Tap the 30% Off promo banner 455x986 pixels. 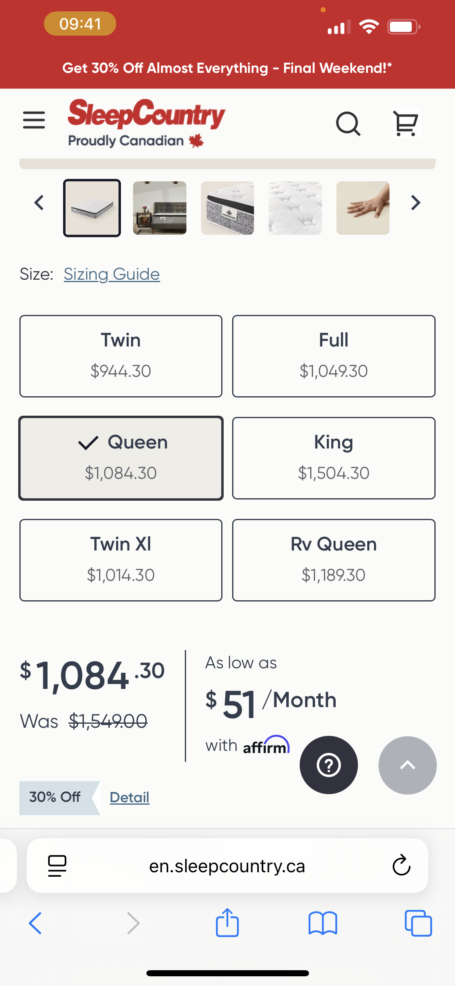[227, 68]
